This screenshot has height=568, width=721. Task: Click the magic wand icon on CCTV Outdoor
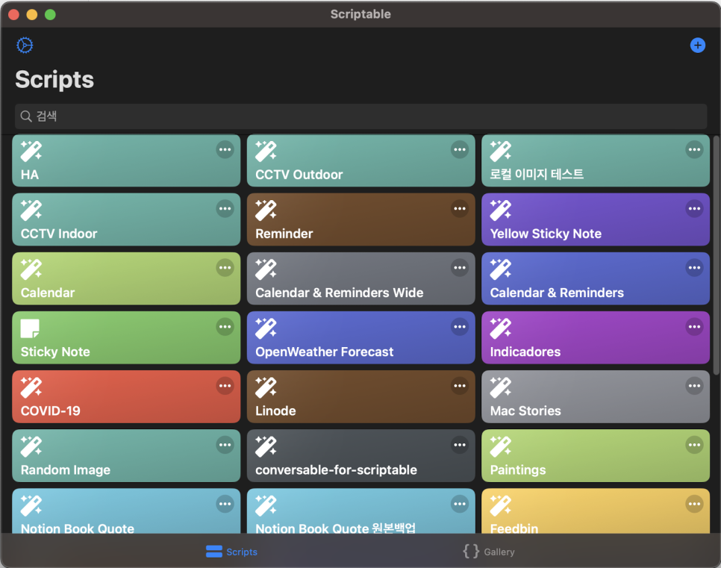coord(266,152)
